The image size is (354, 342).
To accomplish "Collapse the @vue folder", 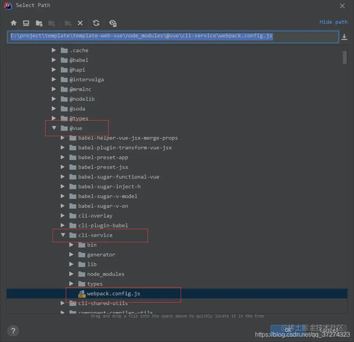I will 54,128.
